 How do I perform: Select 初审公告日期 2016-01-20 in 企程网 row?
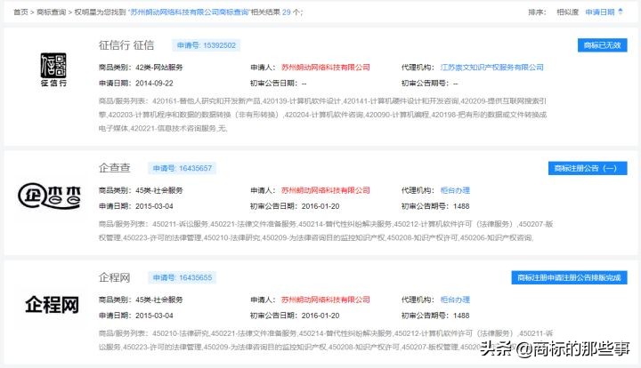[x=320, y=316]
